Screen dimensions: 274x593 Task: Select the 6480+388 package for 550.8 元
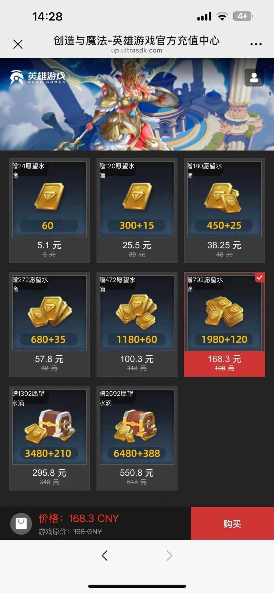(137, 438)
